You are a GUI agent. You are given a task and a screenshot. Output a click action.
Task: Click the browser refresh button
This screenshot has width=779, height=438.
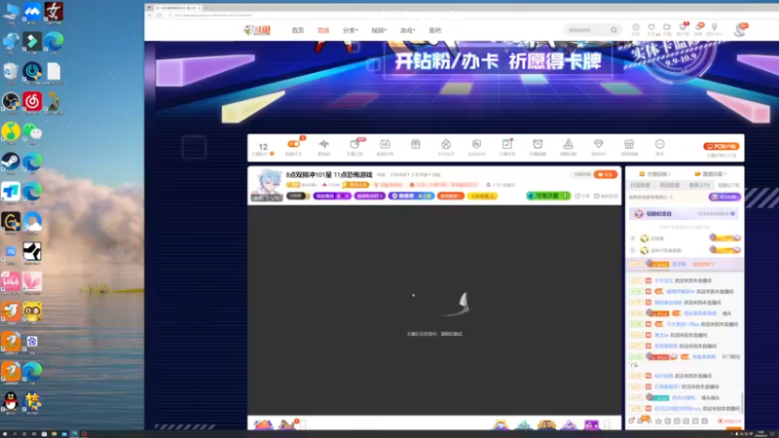click(x=160, y=16)
